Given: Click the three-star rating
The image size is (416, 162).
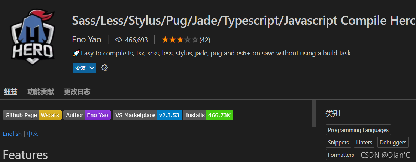Looking at the screenshot, I should [180, 40].
